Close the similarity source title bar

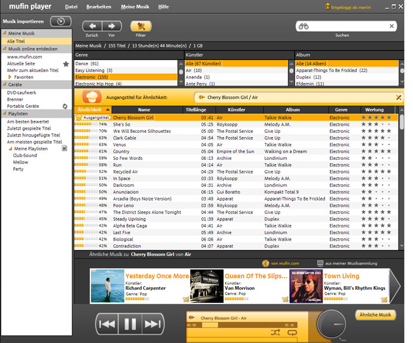click(399, 98)
